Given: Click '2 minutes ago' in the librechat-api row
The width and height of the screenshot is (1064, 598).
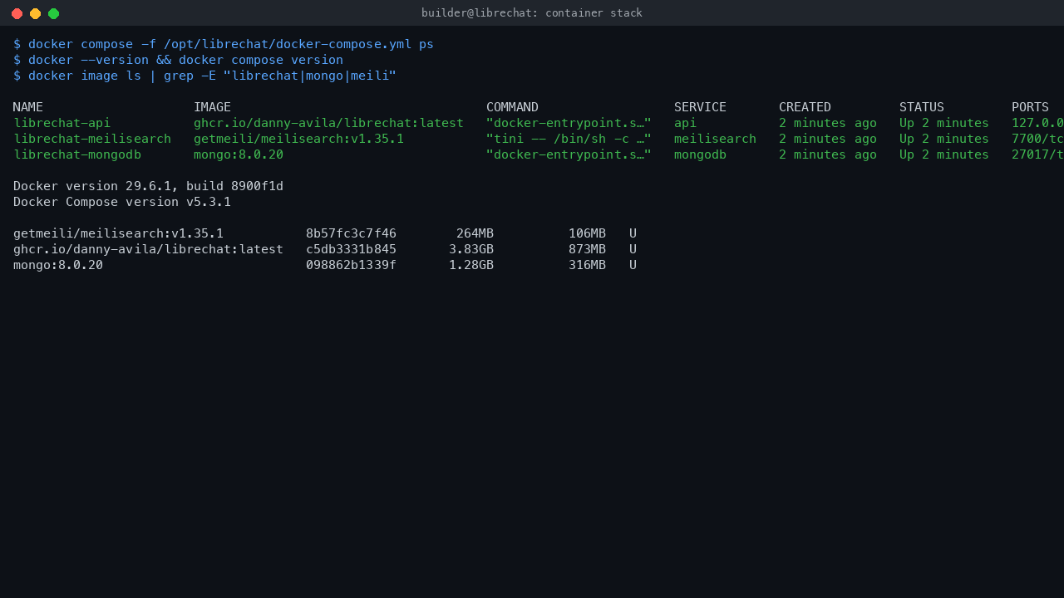Looking at the screenshot, I should coord(828,123).
